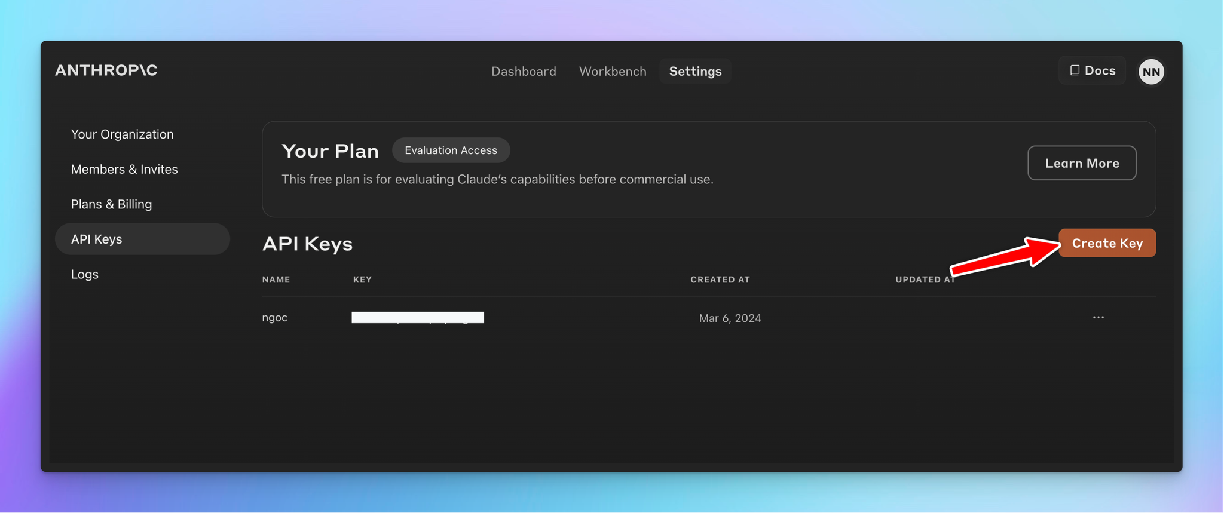Click the Evaluation Access badge
Screen dimensions: 1224x513
click(x=451, y=150)
